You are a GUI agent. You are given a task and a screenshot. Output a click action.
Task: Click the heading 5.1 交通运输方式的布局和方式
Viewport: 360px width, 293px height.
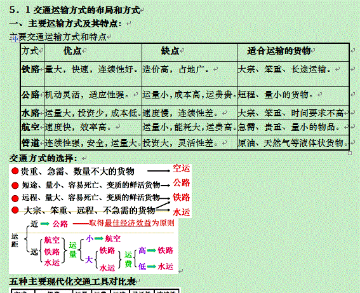tap(75, 10)
